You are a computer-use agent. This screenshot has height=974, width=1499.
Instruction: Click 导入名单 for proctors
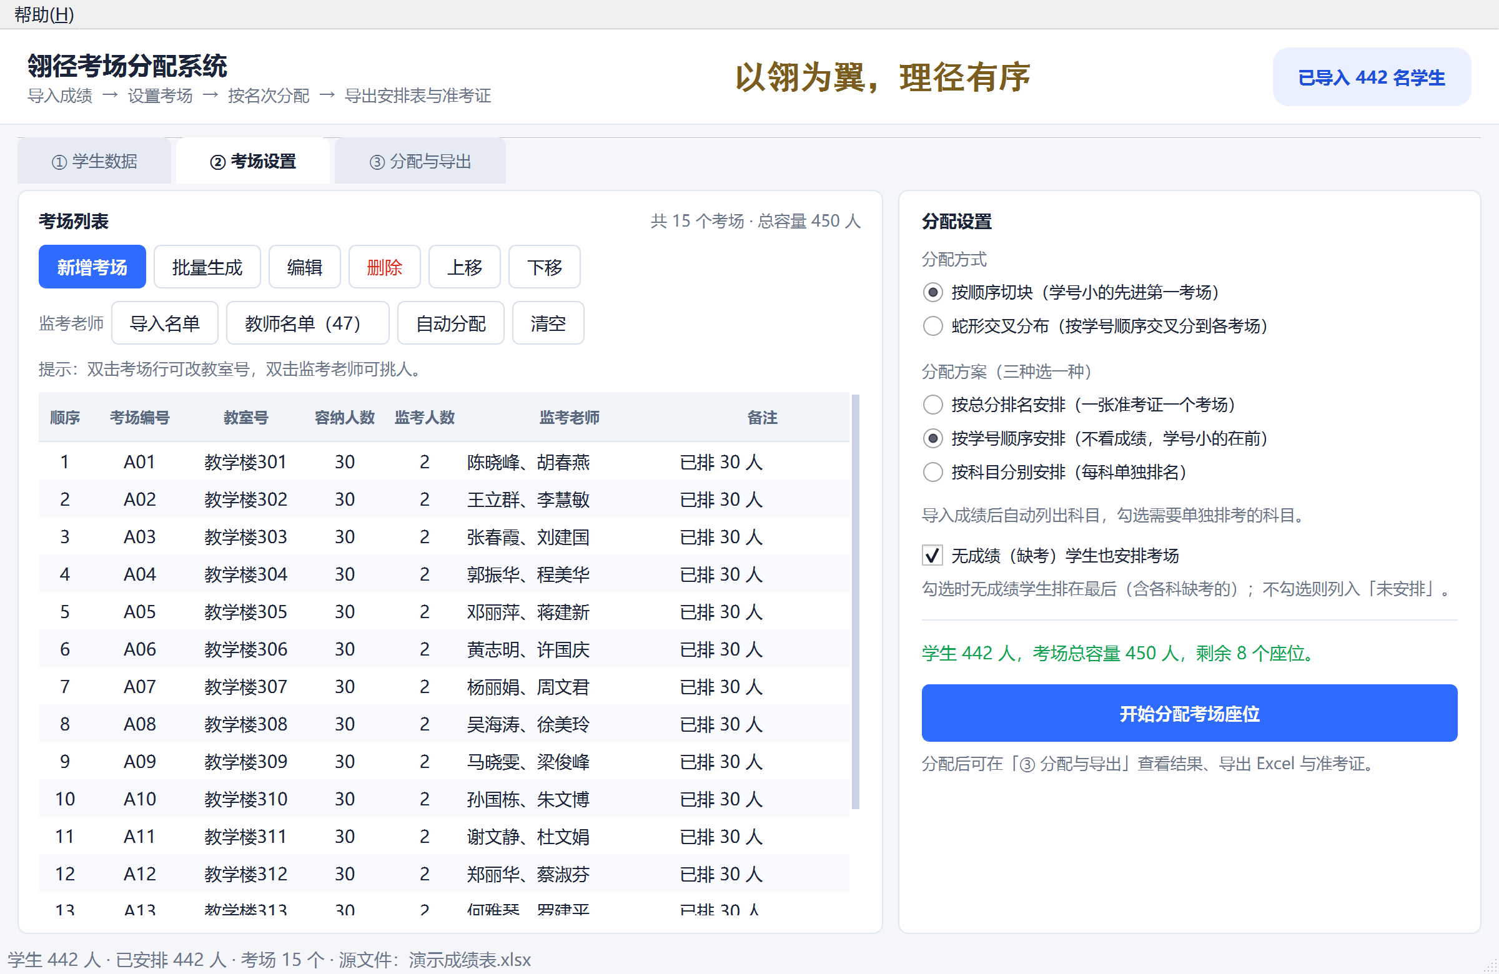coord(165,323)
